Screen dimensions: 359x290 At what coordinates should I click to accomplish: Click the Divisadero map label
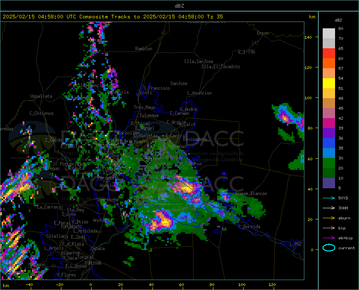coord(195,139)
